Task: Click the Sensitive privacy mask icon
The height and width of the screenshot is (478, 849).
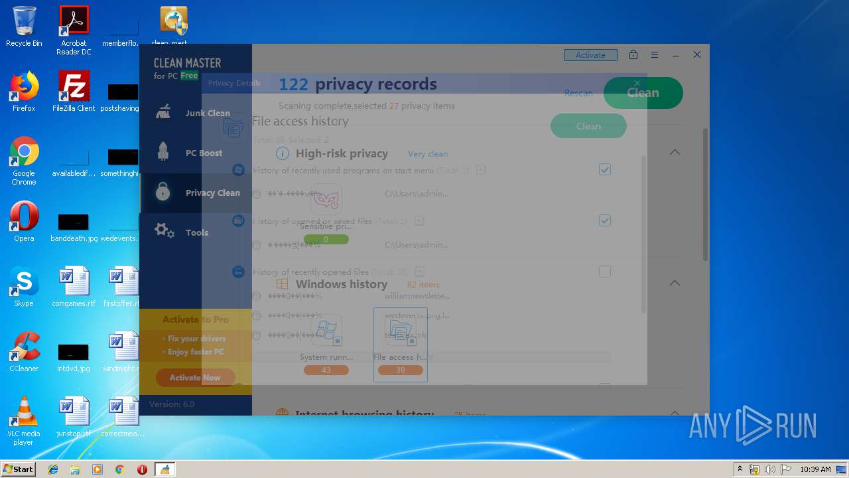Action: pos(326,199)
